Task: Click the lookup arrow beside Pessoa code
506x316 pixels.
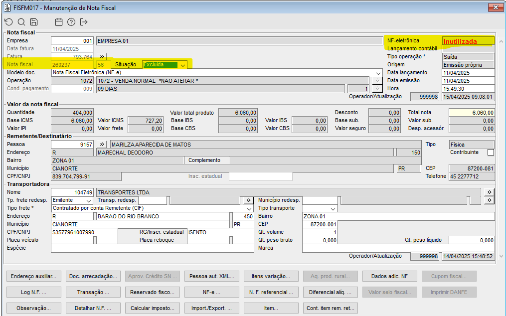Action: point(102,145)
